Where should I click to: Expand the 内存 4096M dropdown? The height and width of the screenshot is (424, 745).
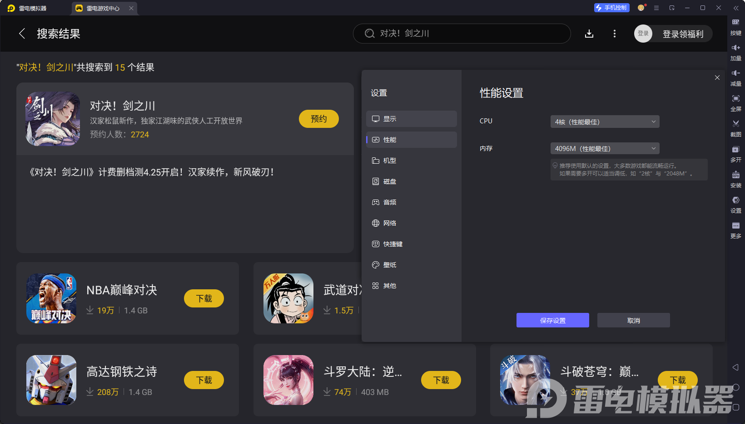point(605,148)
